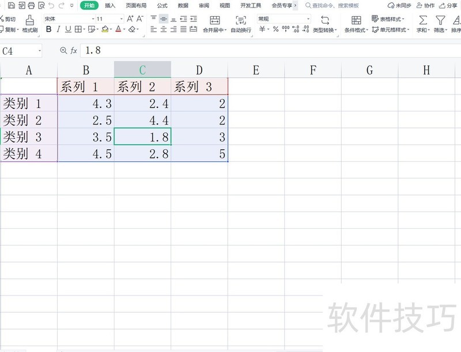Click the Print icon in quick access bar
461x352 pixels.
(x=31, y=5)
